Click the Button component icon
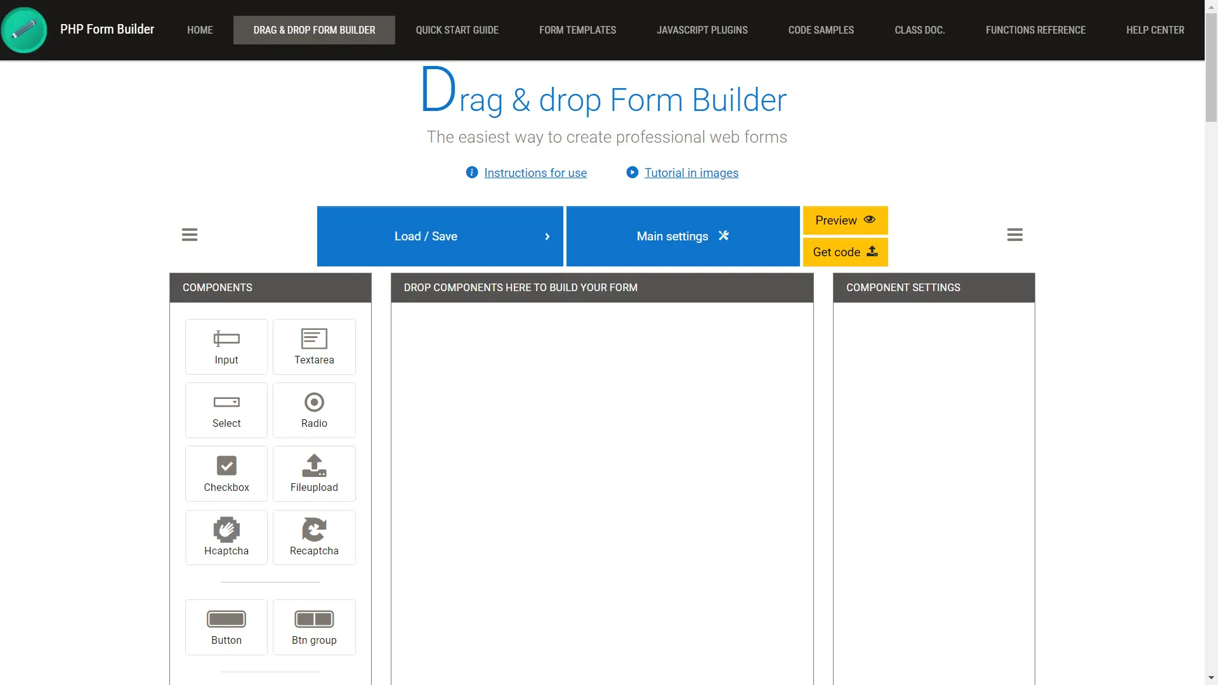This screenshot has width=1218, height=685. pyautogui.click(x=226, y=627)
